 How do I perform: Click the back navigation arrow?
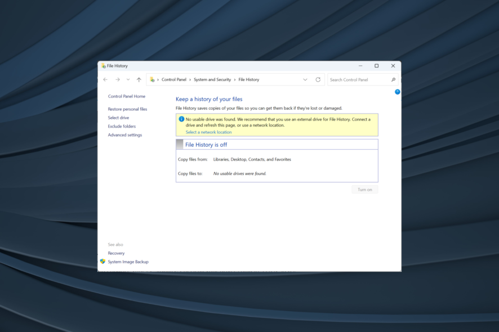[105, 79]
